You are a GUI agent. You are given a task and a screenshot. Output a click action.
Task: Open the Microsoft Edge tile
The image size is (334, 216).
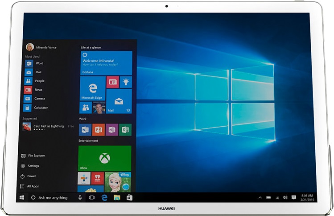tap(92, 88)
